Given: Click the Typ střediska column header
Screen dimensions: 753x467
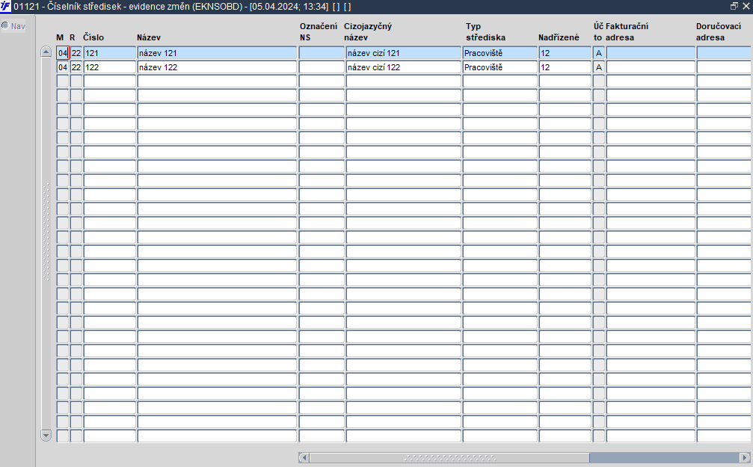Looking at the screenshot, I should [x=485, y=31].
